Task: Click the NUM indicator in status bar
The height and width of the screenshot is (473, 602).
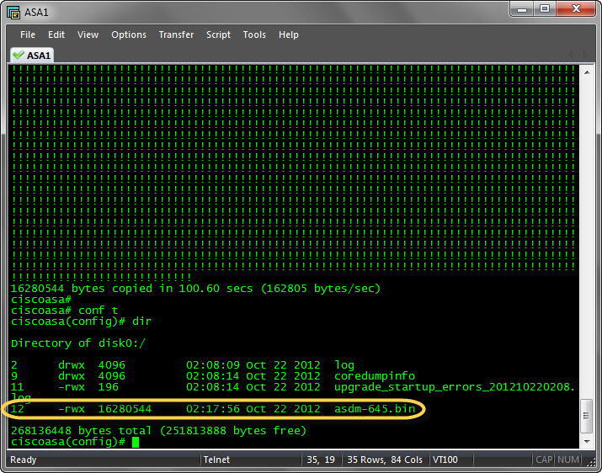Action: (568, 460)
